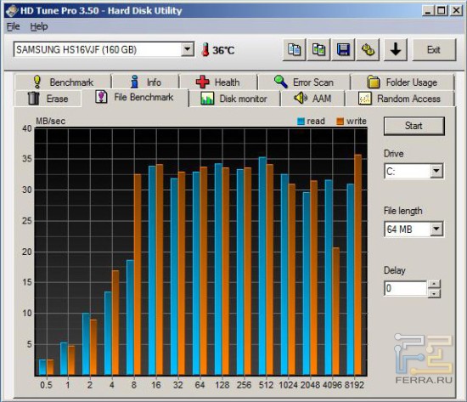
Task: Open the Folder Usage tab
Action: pyautogui.click(x=402, y=82)
